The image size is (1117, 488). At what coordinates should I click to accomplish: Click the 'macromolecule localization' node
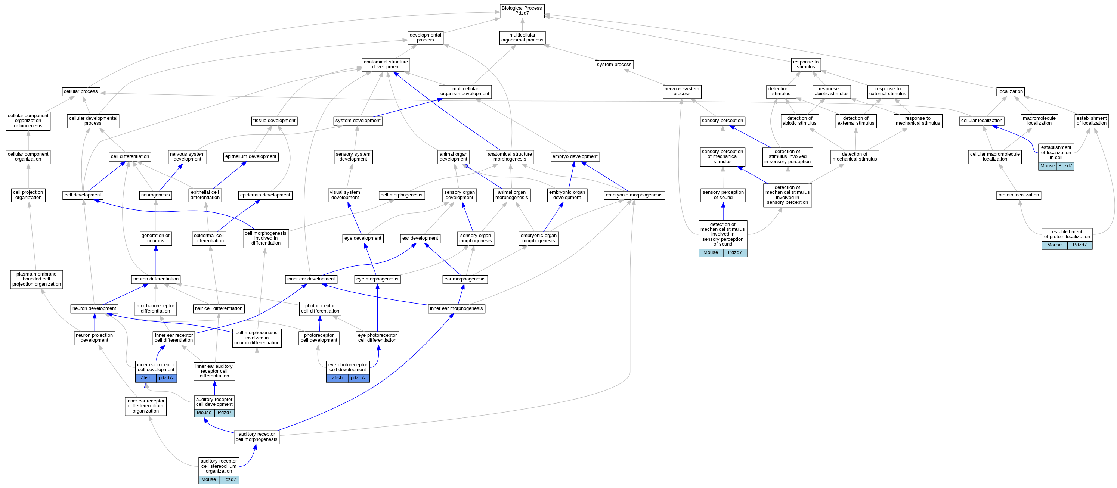(1039, 121)
